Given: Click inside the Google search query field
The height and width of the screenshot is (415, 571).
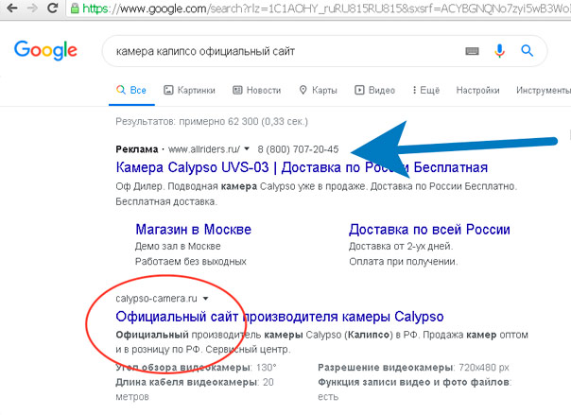Looking at the screenshot, I should pyautogui.click(x=284, y=51).
